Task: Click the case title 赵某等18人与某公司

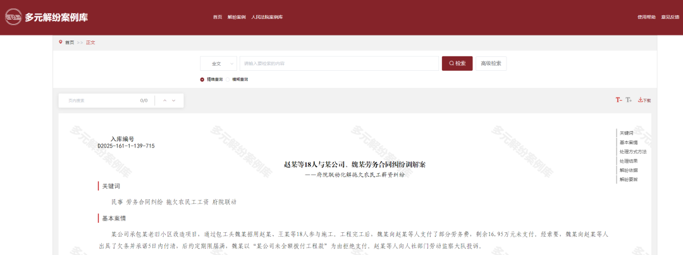Action: click(355, 165)
